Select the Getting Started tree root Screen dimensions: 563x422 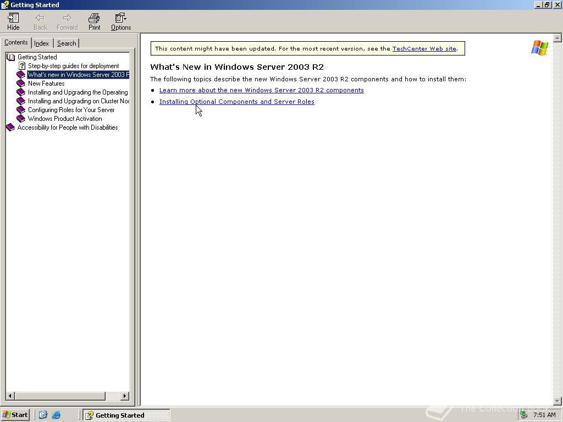pyautogui.click(x=37, y=57)
